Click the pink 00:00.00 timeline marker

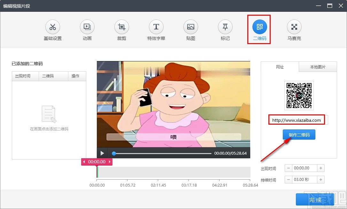click(97, 162)
